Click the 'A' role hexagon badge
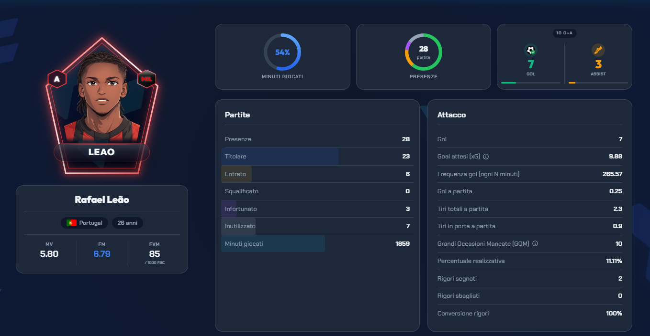Viewport: 650px width, 336px height. (x=57, y=79)
